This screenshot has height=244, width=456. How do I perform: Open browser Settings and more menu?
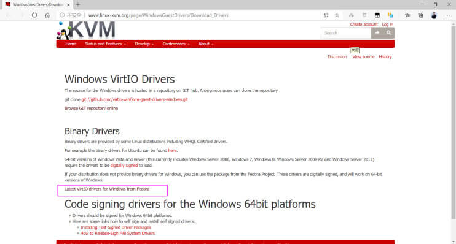[x=447, y=15]
